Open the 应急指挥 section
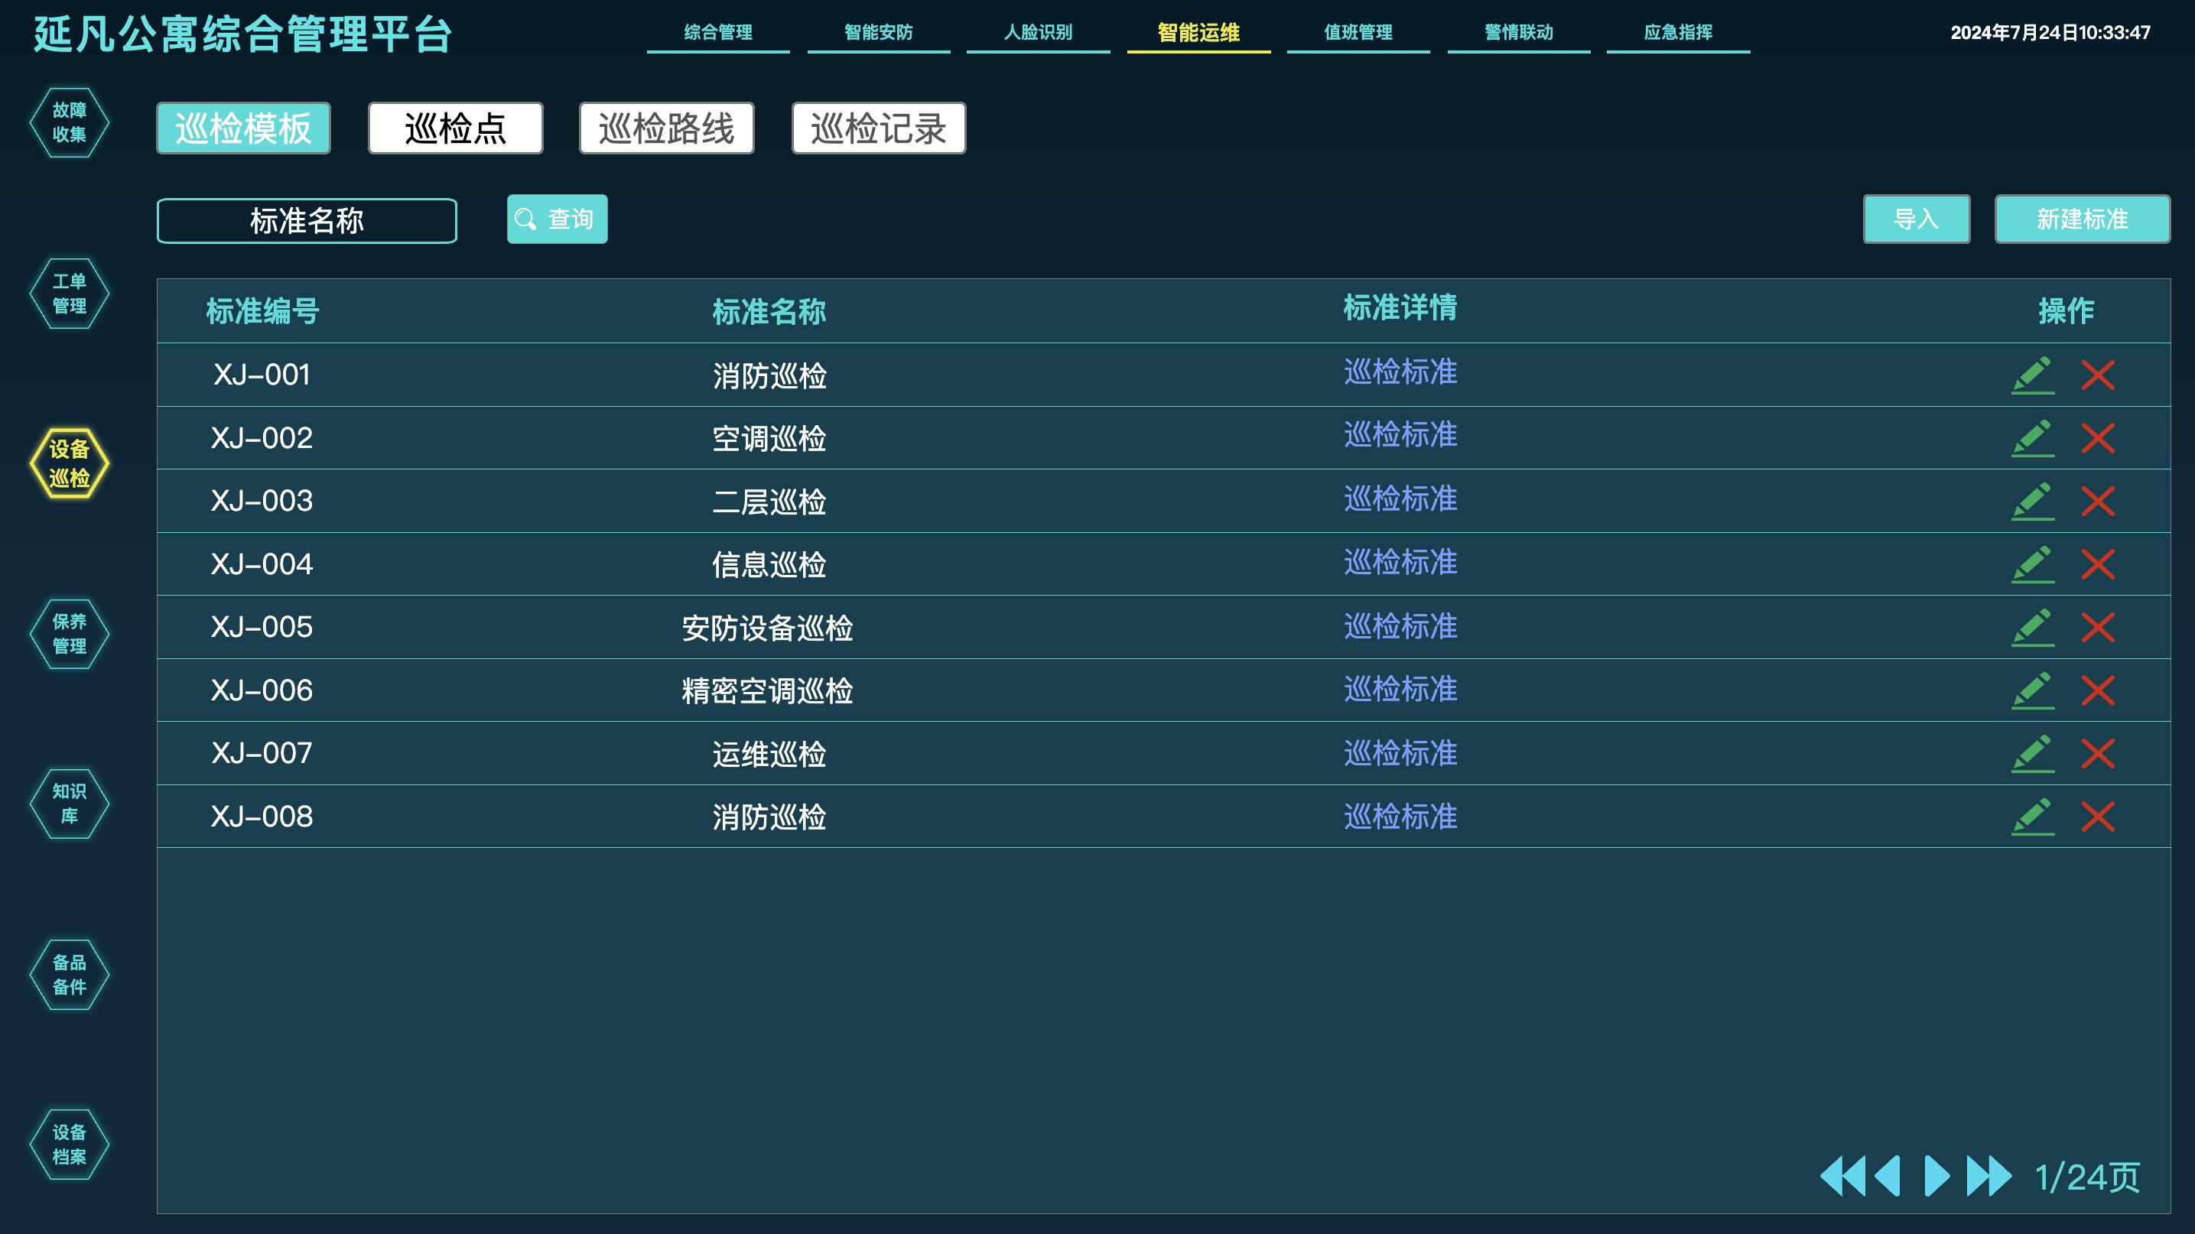 (x=1681, y=34)
